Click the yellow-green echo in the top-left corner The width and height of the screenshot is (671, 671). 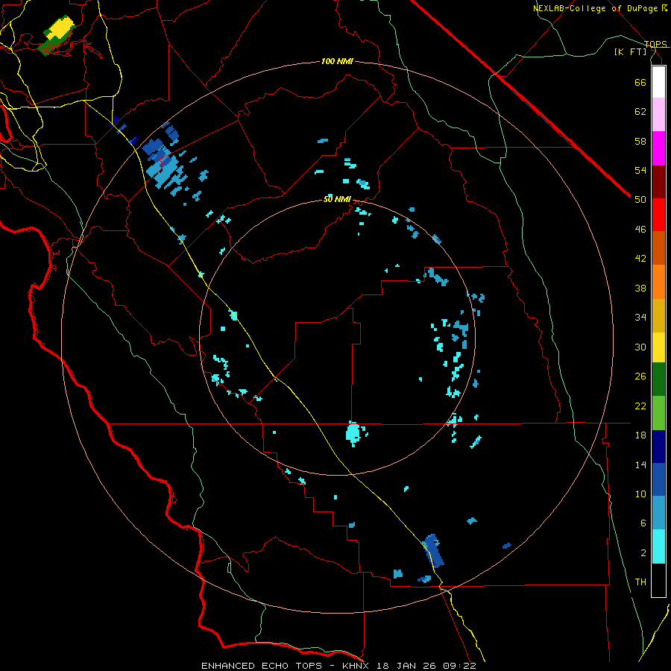point(57,34)
